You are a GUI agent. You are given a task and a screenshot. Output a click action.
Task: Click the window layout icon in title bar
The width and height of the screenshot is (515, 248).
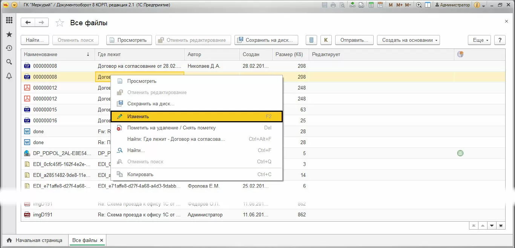pos(428,5)
